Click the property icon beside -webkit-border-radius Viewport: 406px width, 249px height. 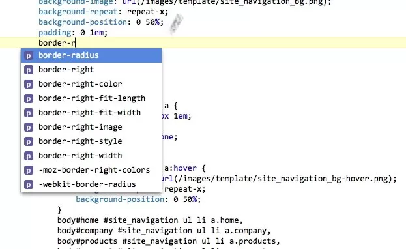(29, 184)
